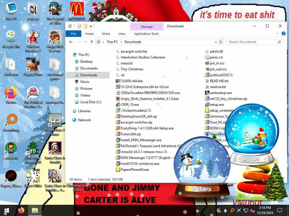This screenshot has height=216, width=289.
Task: Select Libraries in navigation pane
Action: [84, 111]
